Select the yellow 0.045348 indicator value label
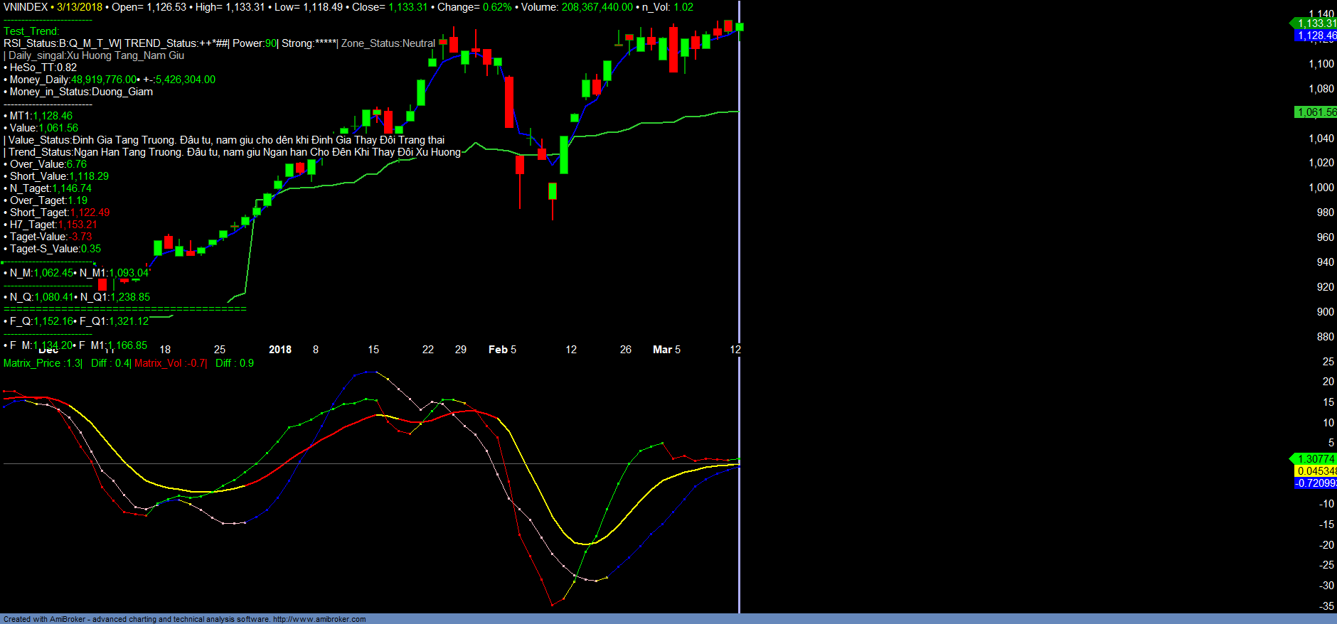 [x=1316, y=471]
